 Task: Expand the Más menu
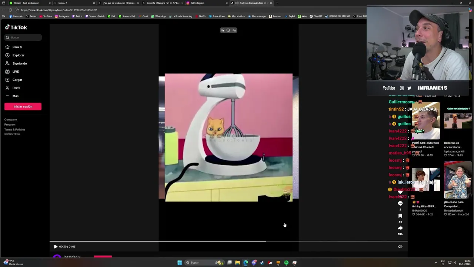click(x=12, y=96)
